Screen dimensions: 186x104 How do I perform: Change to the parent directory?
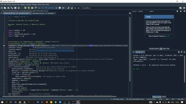click(184, 8)
